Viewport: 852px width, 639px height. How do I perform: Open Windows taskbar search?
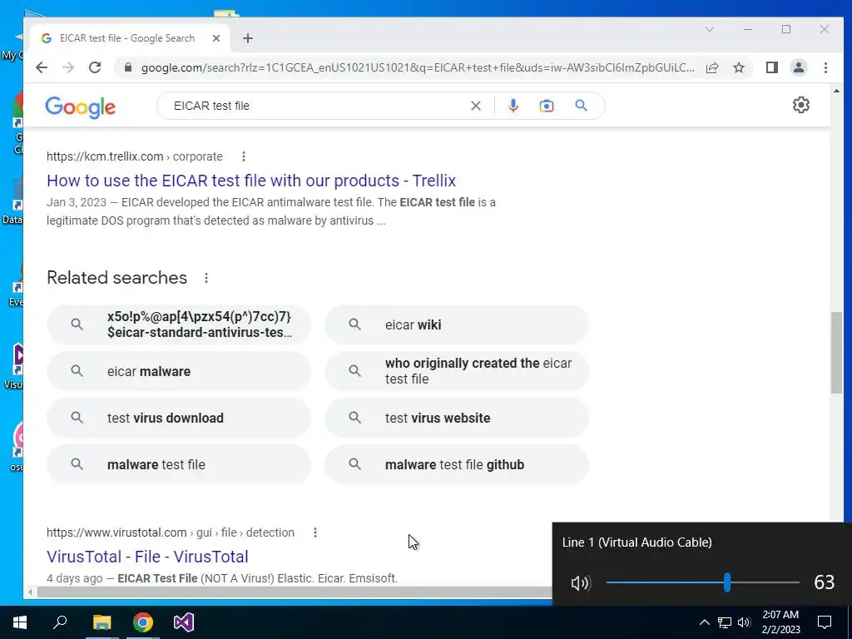(60, 622)
